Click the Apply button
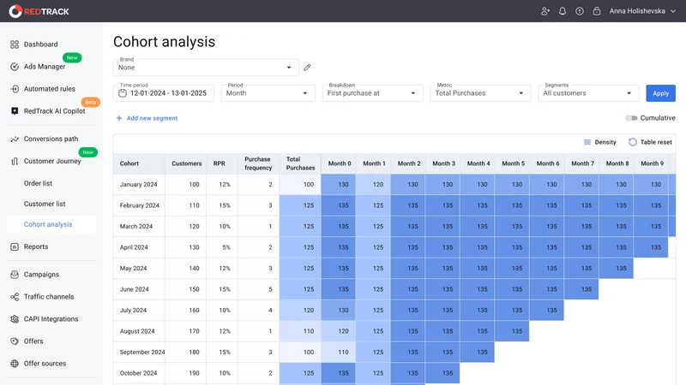Viewport: 686px width, 385px height. tap(660, 93)
